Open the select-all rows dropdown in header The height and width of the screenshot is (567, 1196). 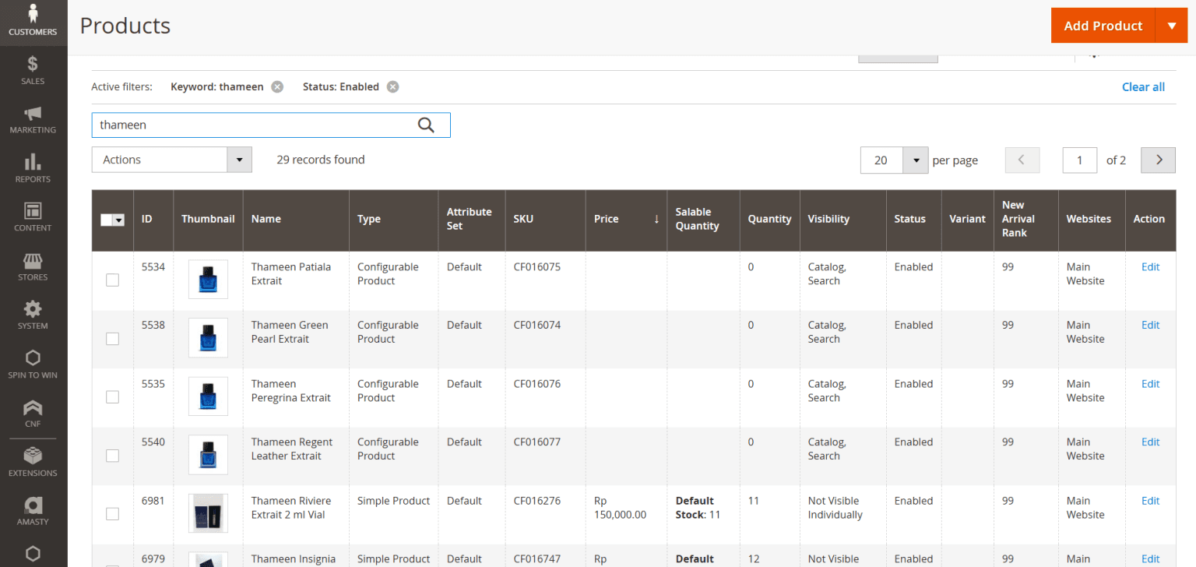click(x=118, y=220)
